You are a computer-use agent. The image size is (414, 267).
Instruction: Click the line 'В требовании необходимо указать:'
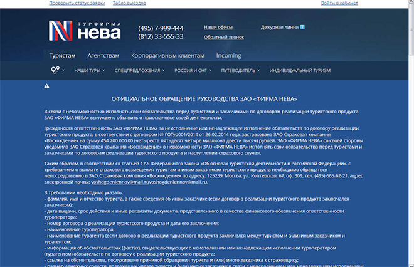[83, 192]
